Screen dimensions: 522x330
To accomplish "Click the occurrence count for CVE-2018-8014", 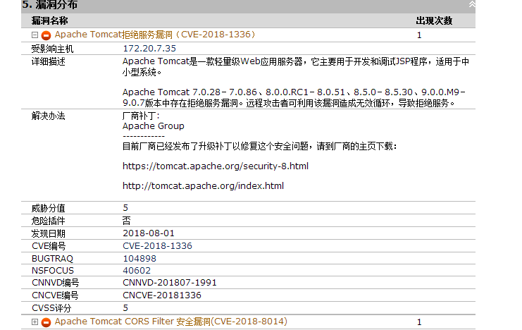I will (x=419, y=322).
